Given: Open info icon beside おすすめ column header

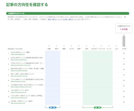Looking at the screenshot, I should click(97, 48).
